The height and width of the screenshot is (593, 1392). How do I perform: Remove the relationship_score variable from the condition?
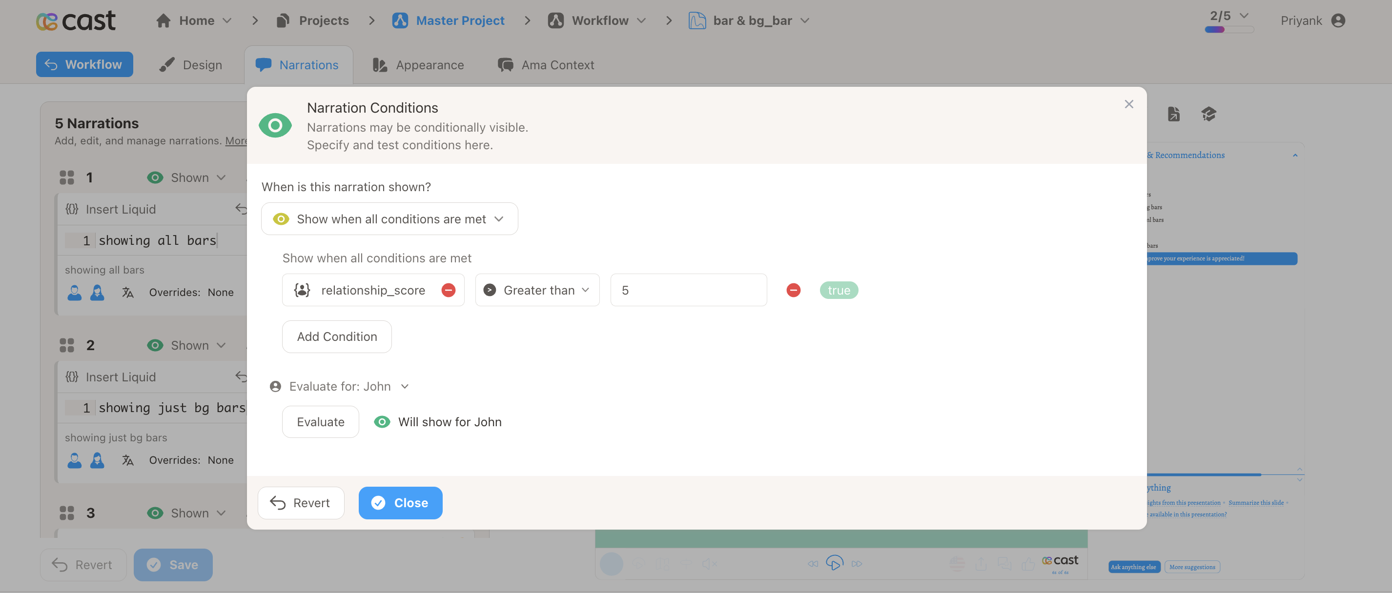pyautogui.click(x=448, y=290)
